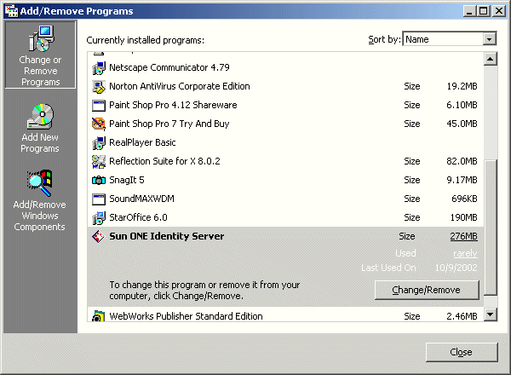Select Sun ONE Identity Server name
Viewport: 511px width, 375px height.
click(167, 236)
